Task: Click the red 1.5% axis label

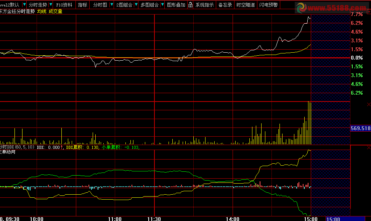Action: (357, 49)
